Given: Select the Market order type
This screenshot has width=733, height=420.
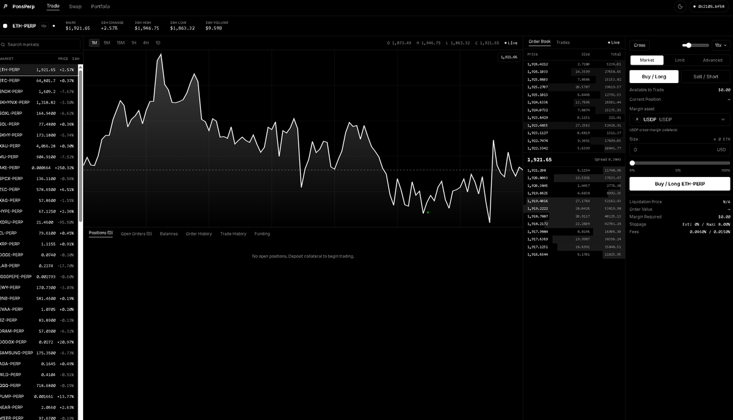Looking at the screenshot, I should tap(647, 60).
